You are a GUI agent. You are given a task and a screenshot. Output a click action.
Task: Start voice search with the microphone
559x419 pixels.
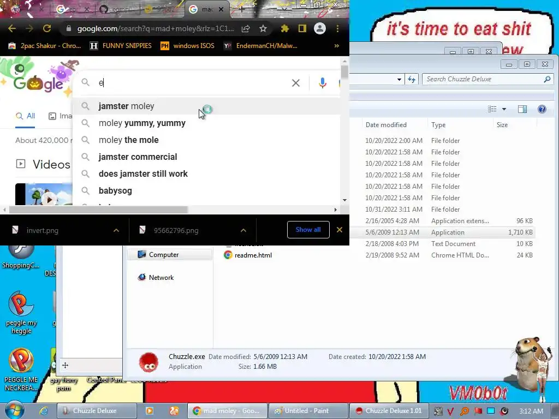322,83
